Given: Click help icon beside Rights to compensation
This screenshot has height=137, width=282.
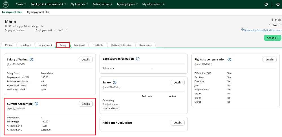Looking at the screenshot, I should coord(229,60).
